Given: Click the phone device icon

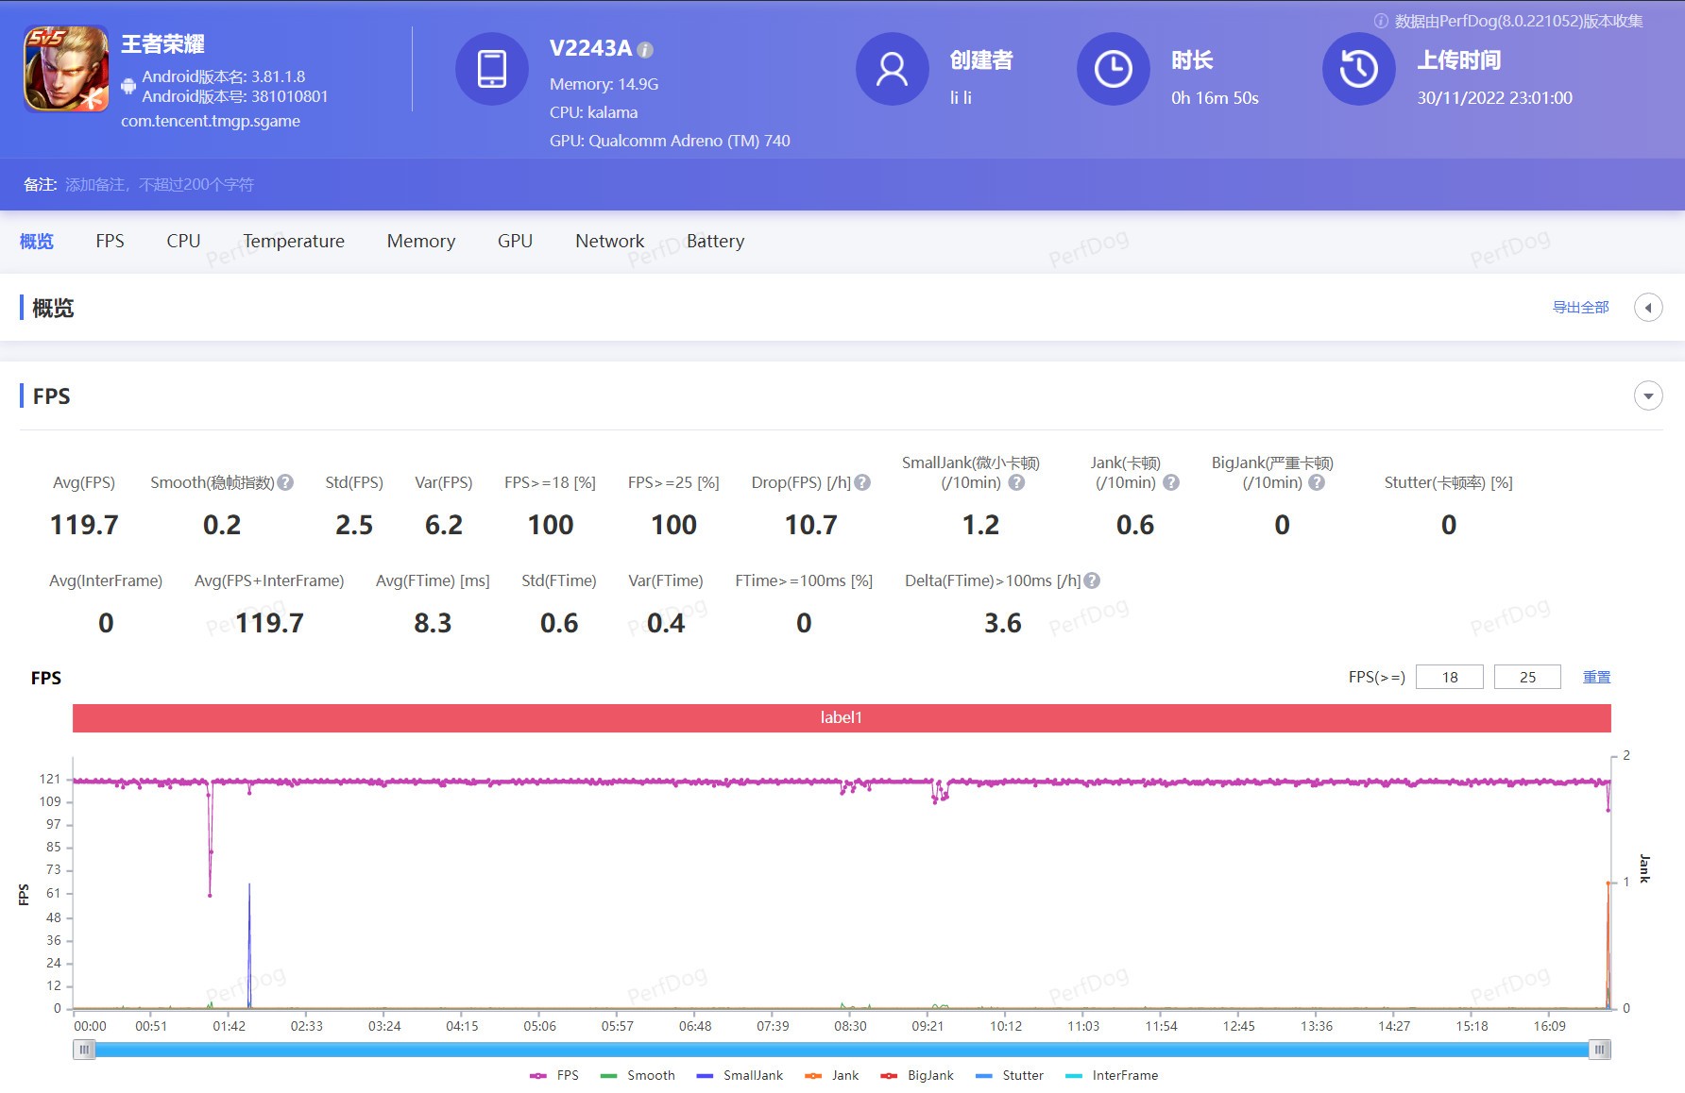Looking at the screenshot, I should coord(492,69).
